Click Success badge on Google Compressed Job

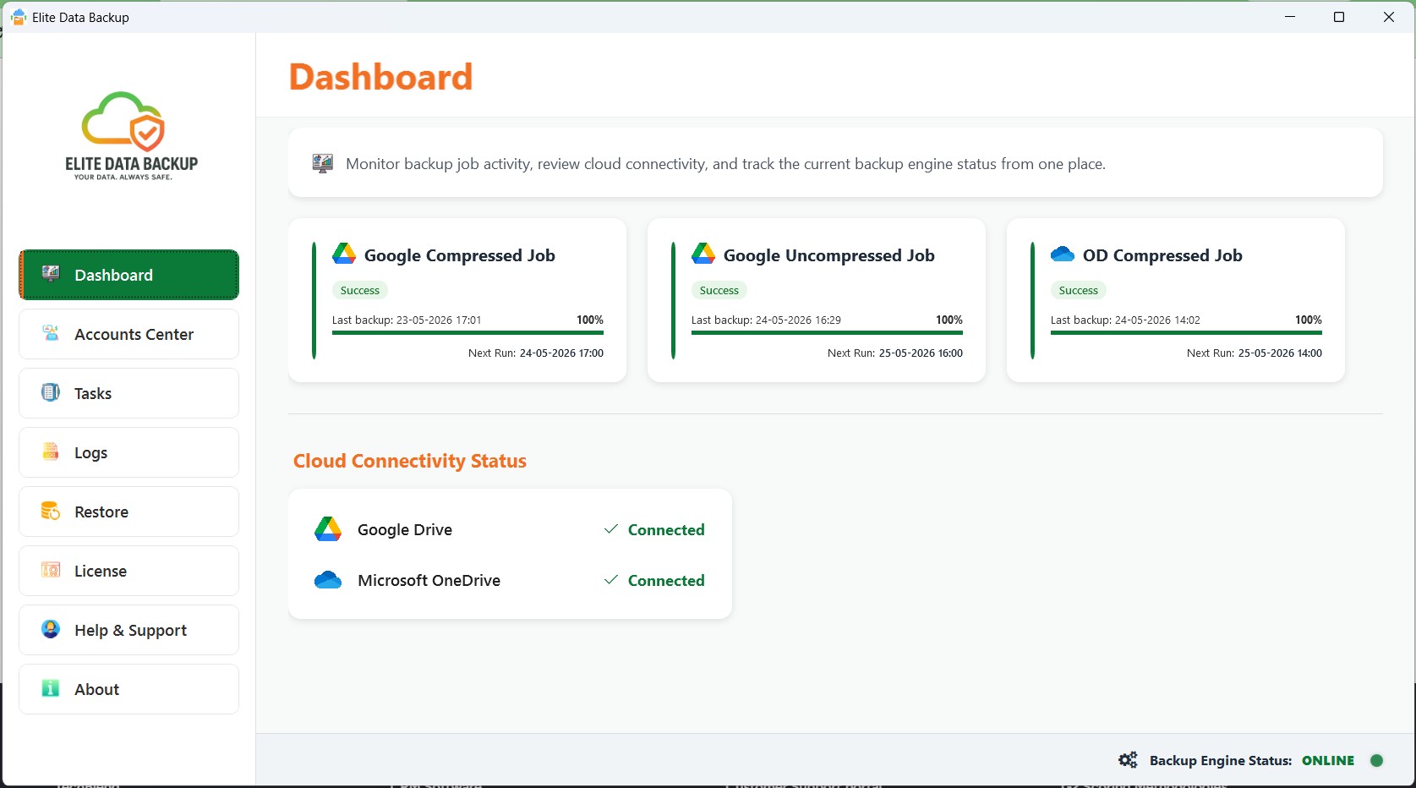(360, 290)
